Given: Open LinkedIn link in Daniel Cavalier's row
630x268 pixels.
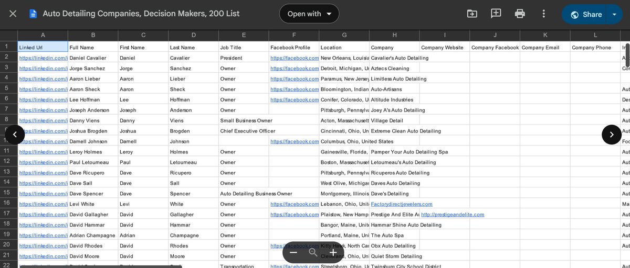Looking at the screenshot, I should click(x=44, y=58).
